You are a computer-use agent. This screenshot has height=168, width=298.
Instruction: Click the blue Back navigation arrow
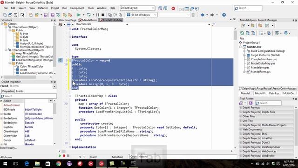(203, 15)
